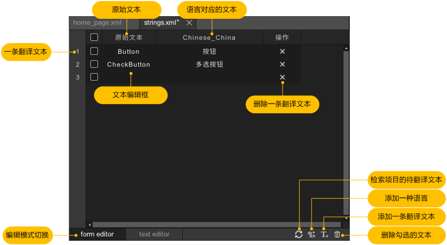The height and width of the screenshot is (245, 447).
Task: Click row number 3
Action: (77, 77)
